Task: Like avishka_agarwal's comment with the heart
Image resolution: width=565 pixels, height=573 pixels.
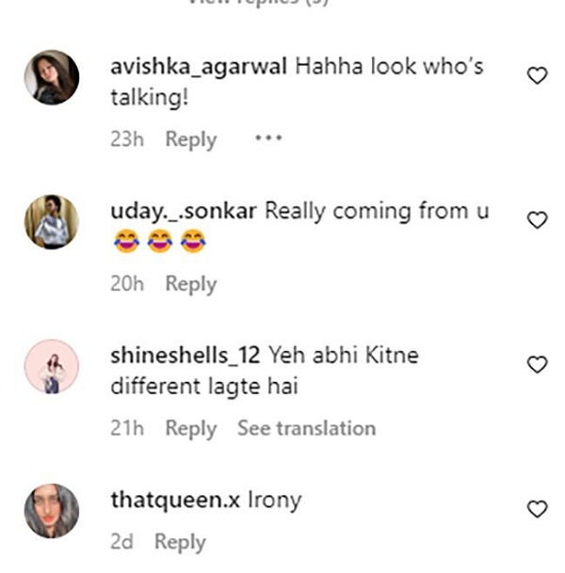Action: pyautogui.click(x=537, y=75)
